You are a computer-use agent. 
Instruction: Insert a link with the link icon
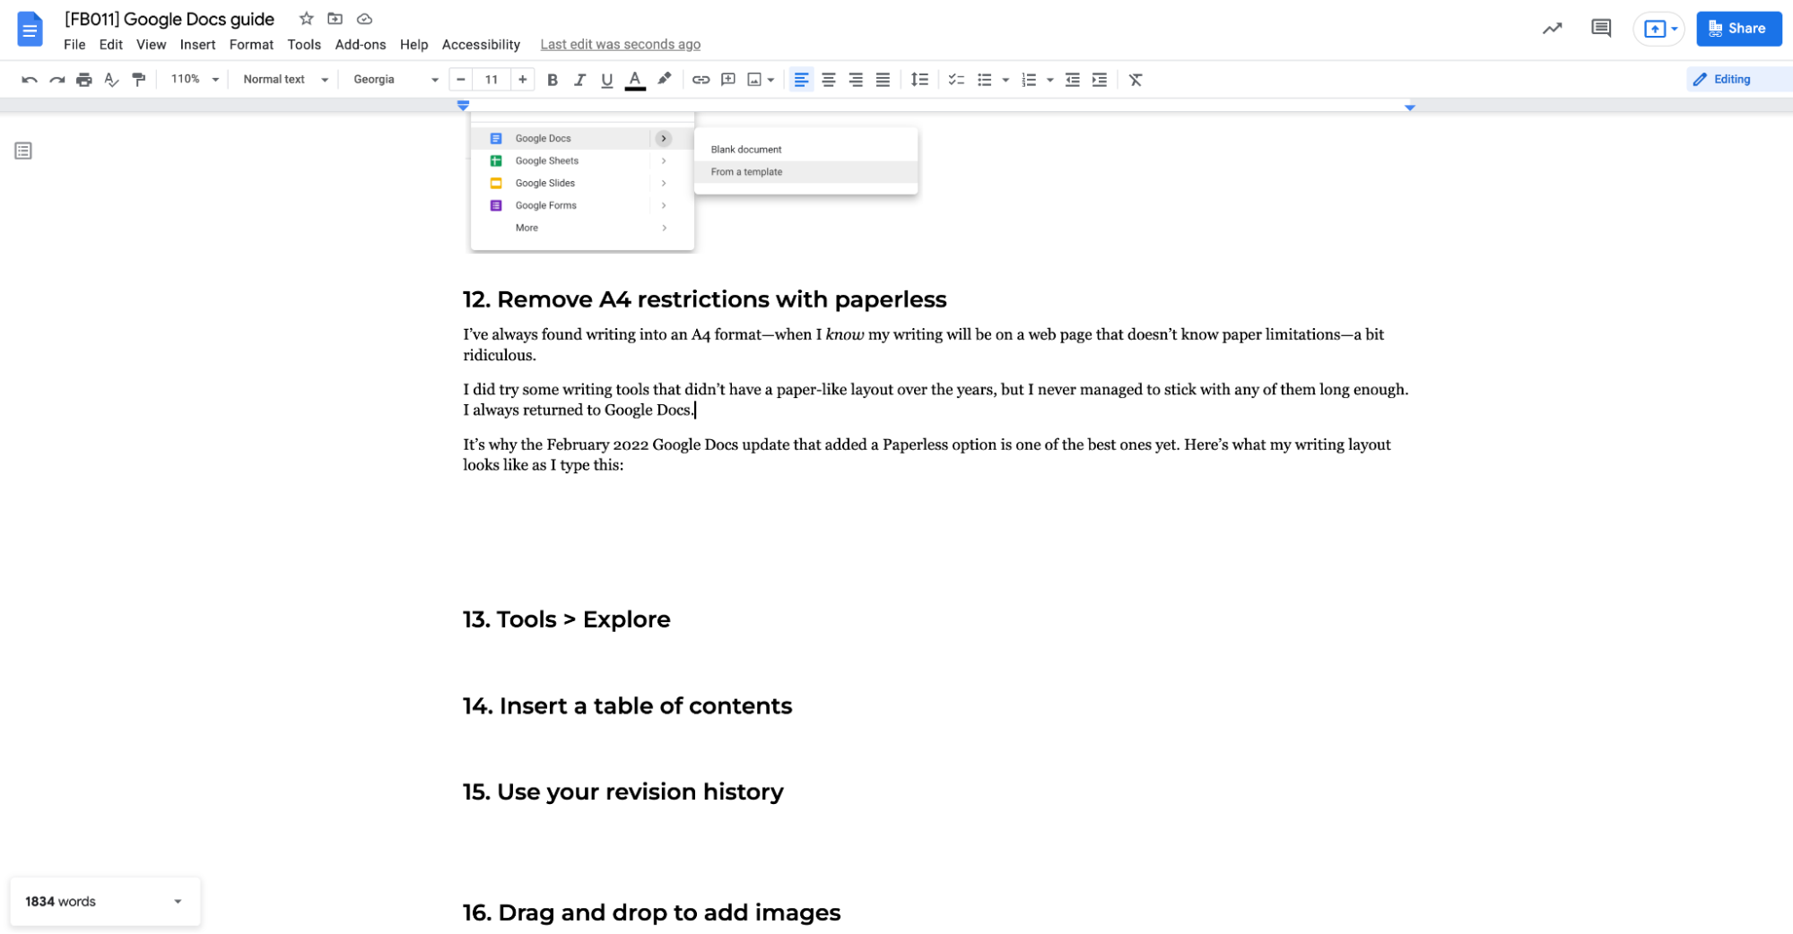click(701, 79)
